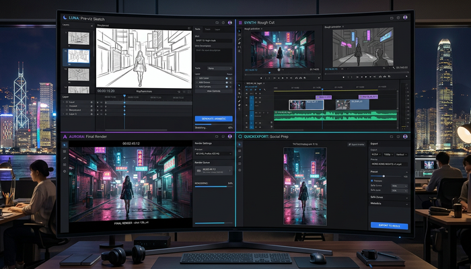Select the first tab in LUNA properties panel
471x269 pixels.
click(198, 29)
